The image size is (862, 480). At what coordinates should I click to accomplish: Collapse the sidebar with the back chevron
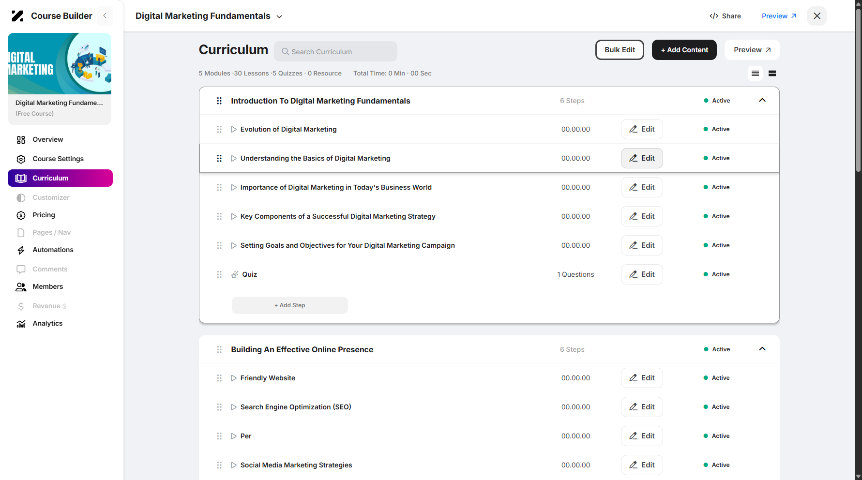click(x=105, y=16)
